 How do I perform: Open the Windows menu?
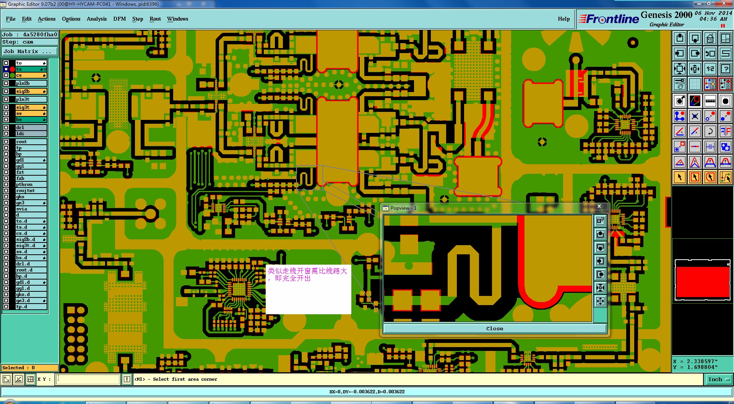pos(177,19)
